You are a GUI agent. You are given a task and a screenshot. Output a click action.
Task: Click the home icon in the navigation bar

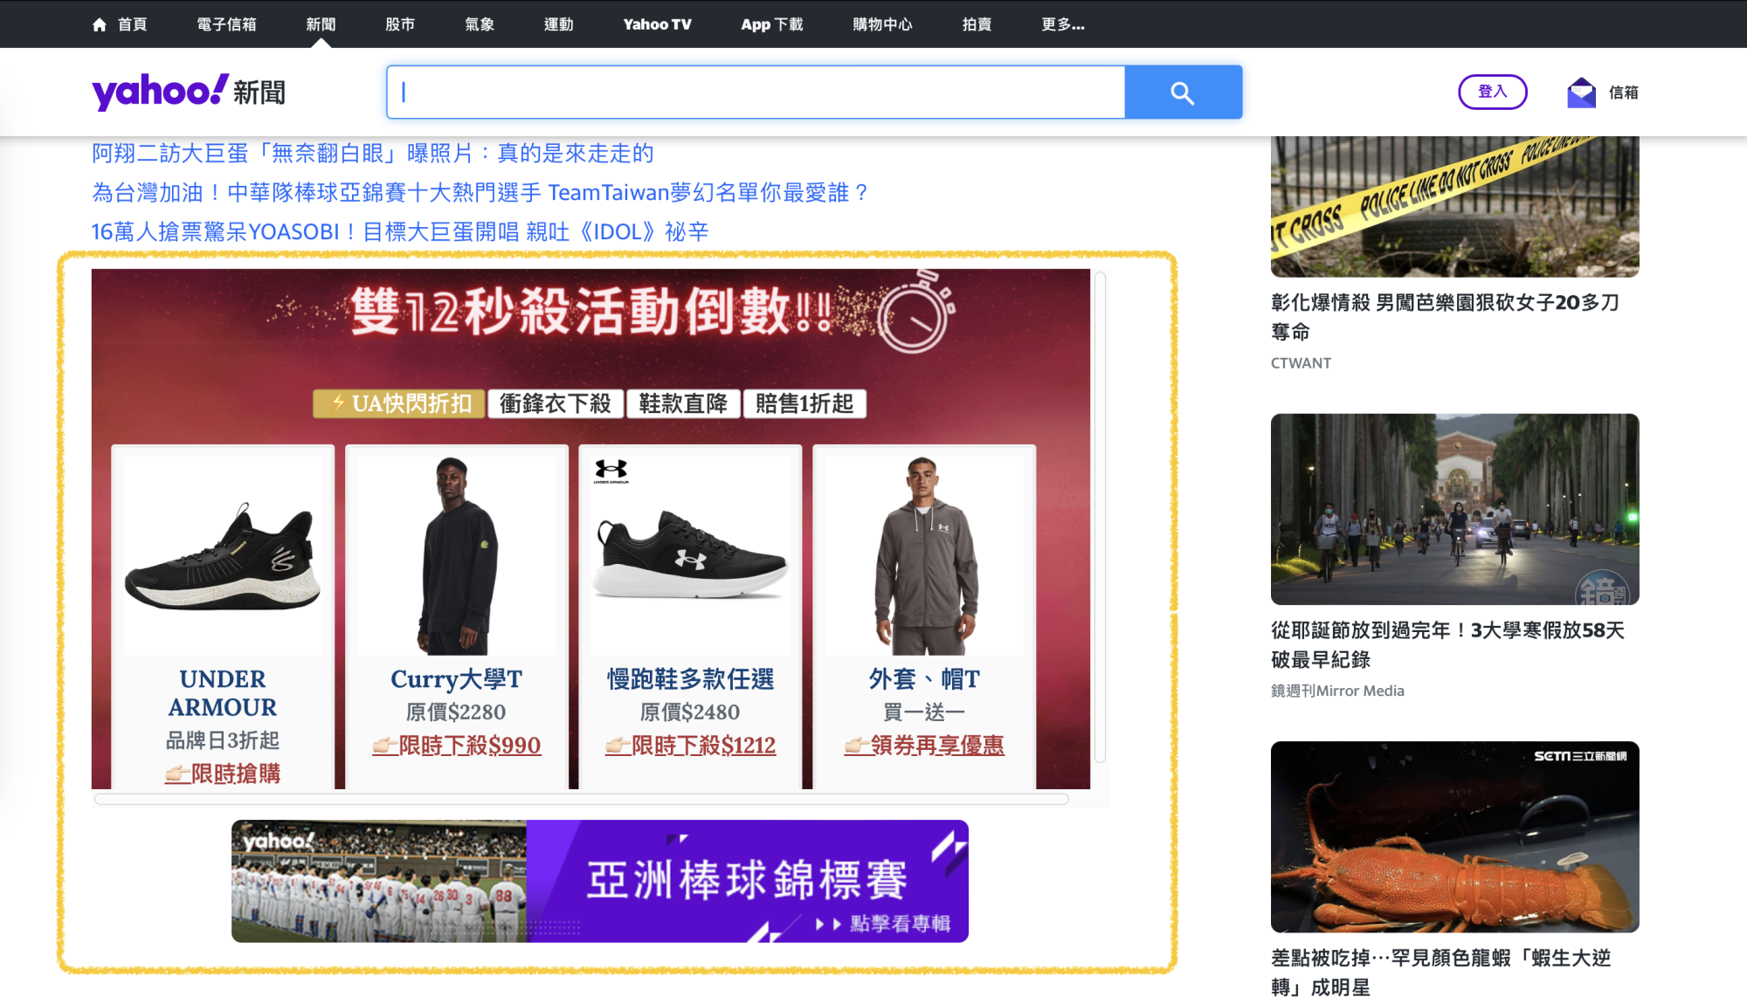tap(100, 24)
